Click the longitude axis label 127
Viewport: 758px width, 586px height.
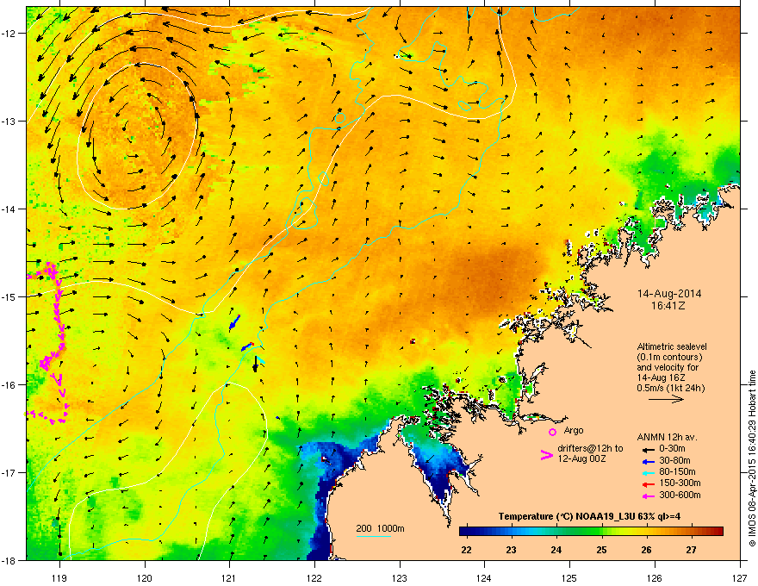pos(740,577)
